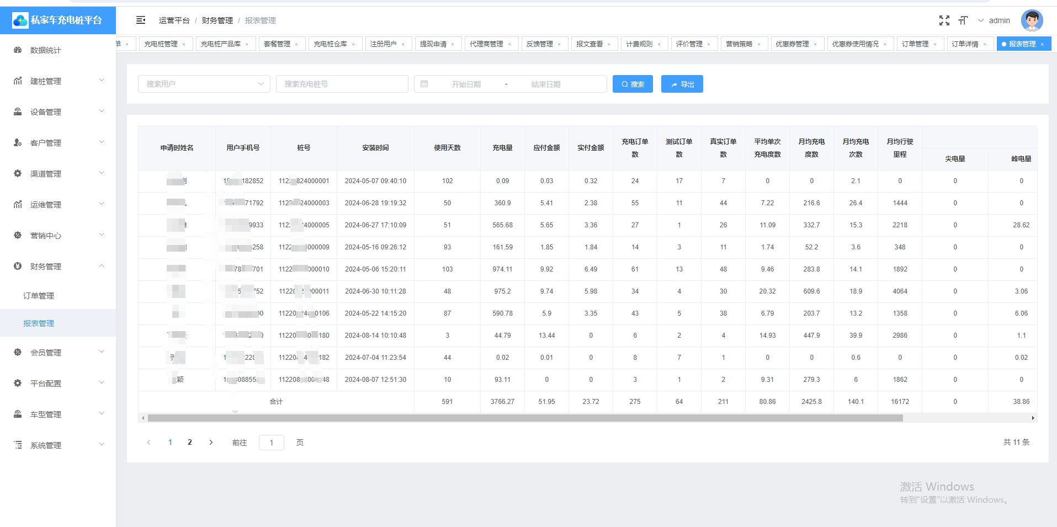This screenshot has height=527, width=1057.
Task: Click 充电量 value 3766.27 in totals
Action: click(x=502, y=402)
